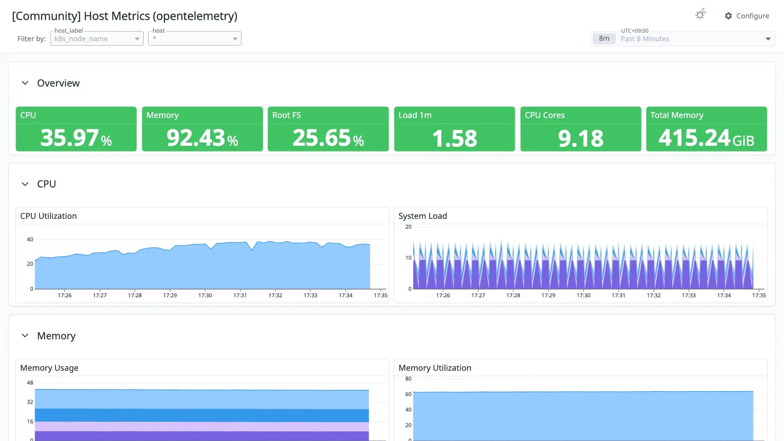Image resolution: width=784 pixels, height=441 pixels.
Task: Click the 8m time badge
Action: [604, 39]
